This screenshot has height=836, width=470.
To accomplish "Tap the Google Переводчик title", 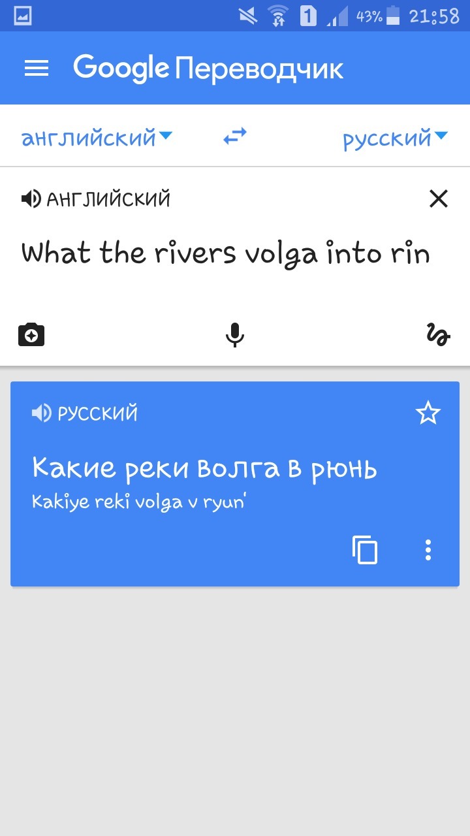I will [x=208, y=69].
